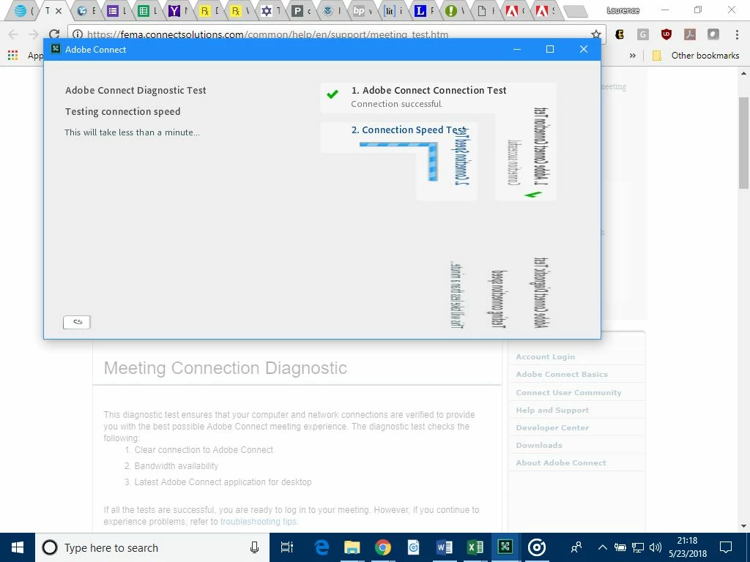
Task: Switch to the purple list-icon tab
Action: click(x=113, y=10)
